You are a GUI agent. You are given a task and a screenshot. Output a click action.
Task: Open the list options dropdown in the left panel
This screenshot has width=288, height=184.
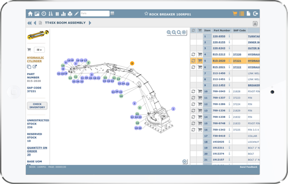(39, 50)
